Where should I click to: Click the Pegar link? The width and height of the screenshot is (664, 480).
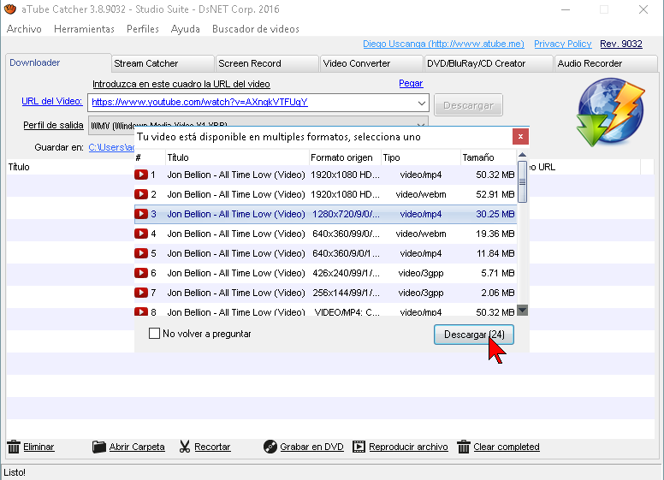[411, 83]
